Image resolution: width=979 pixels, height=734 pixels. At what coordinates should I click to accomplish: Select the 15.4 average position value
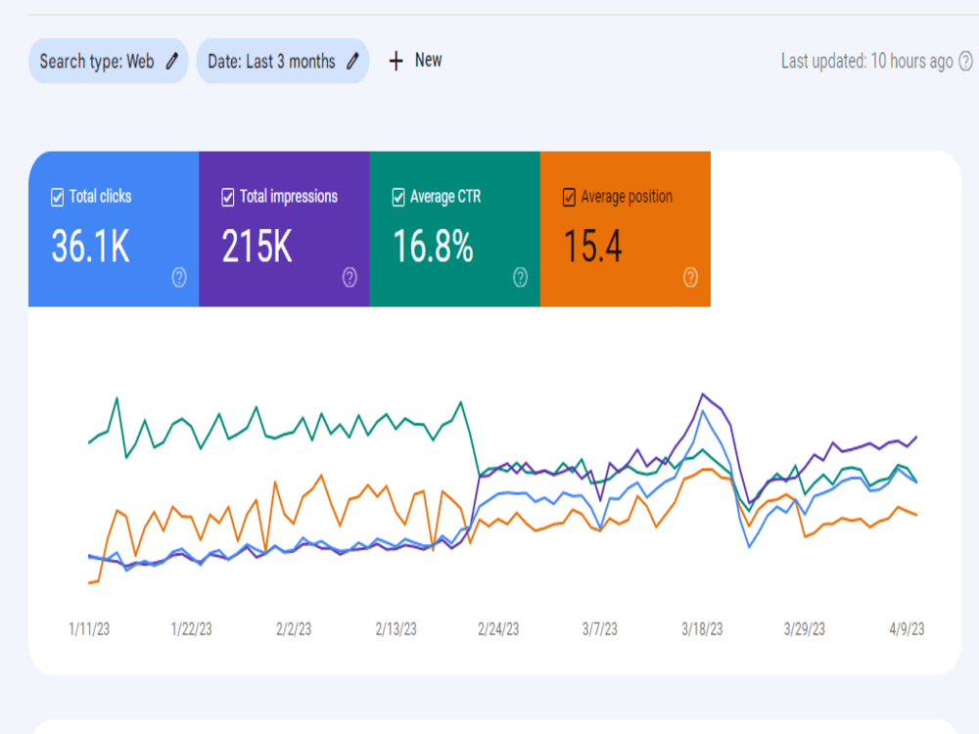point(593,246)
